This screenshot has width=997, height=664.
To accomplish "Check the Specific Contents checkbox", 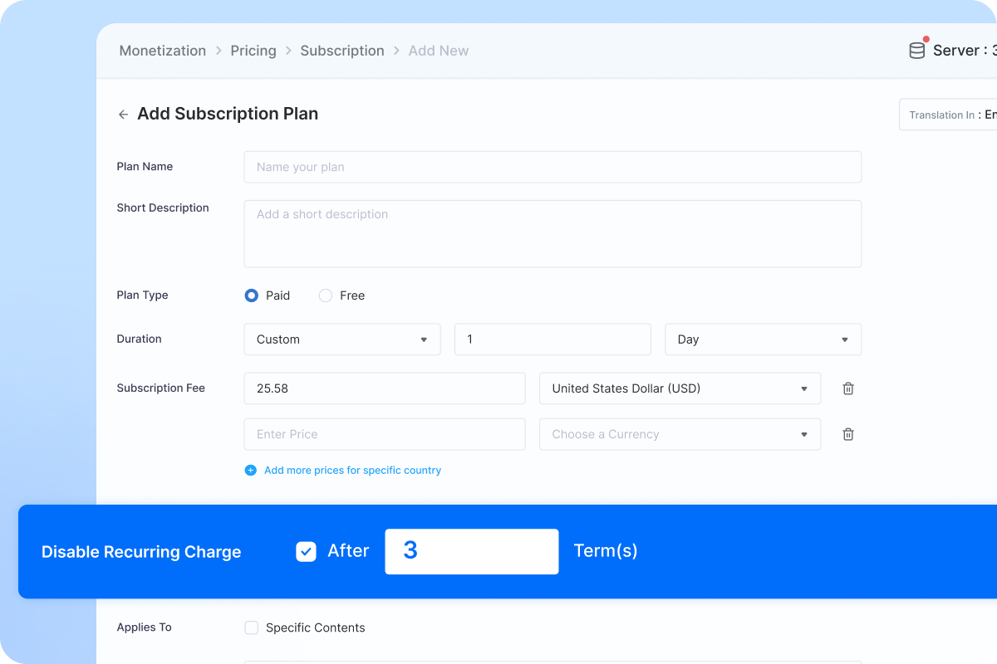I will click(252, 628).
